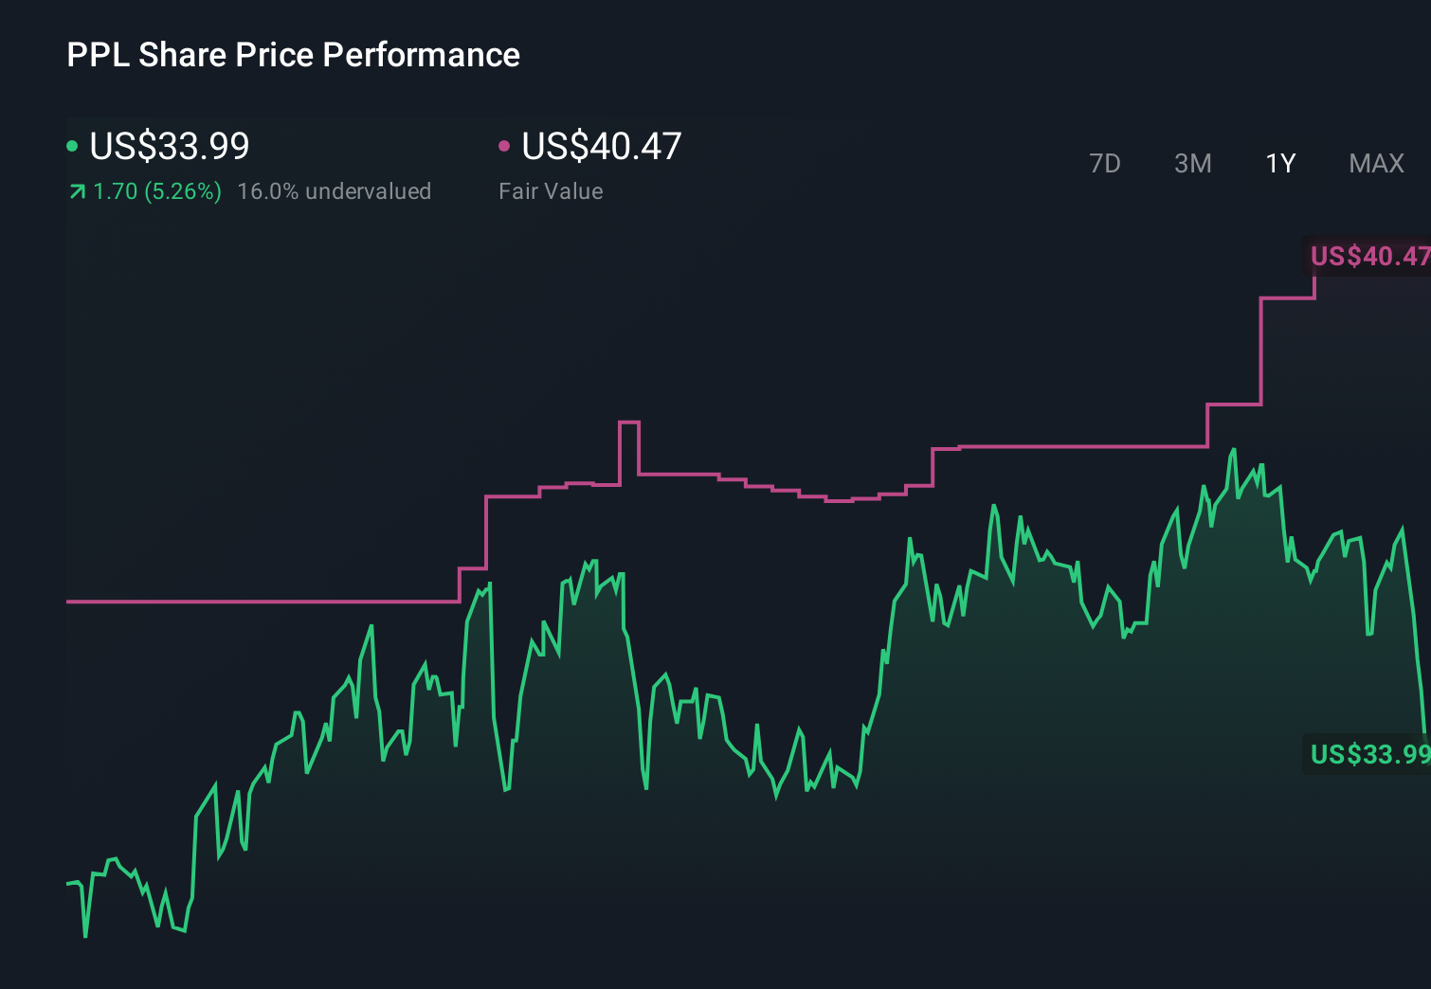Switch to the 3M time range
This screenshot has height=989, width=1431.
point(1192,163)
